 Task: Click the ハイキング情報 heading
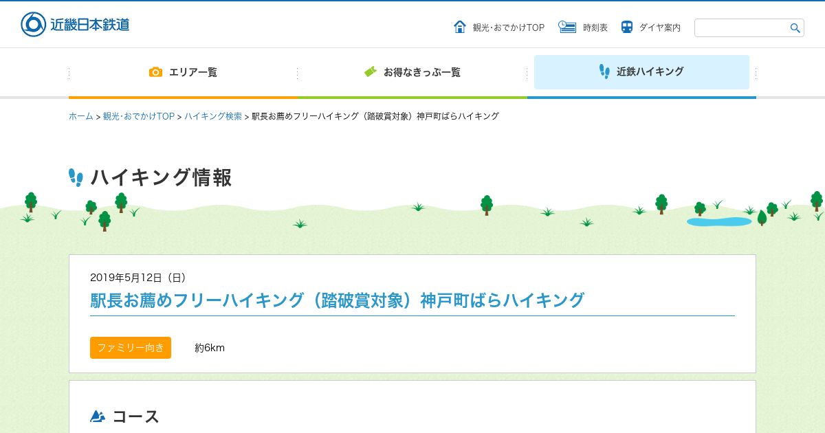pos(161,177)
